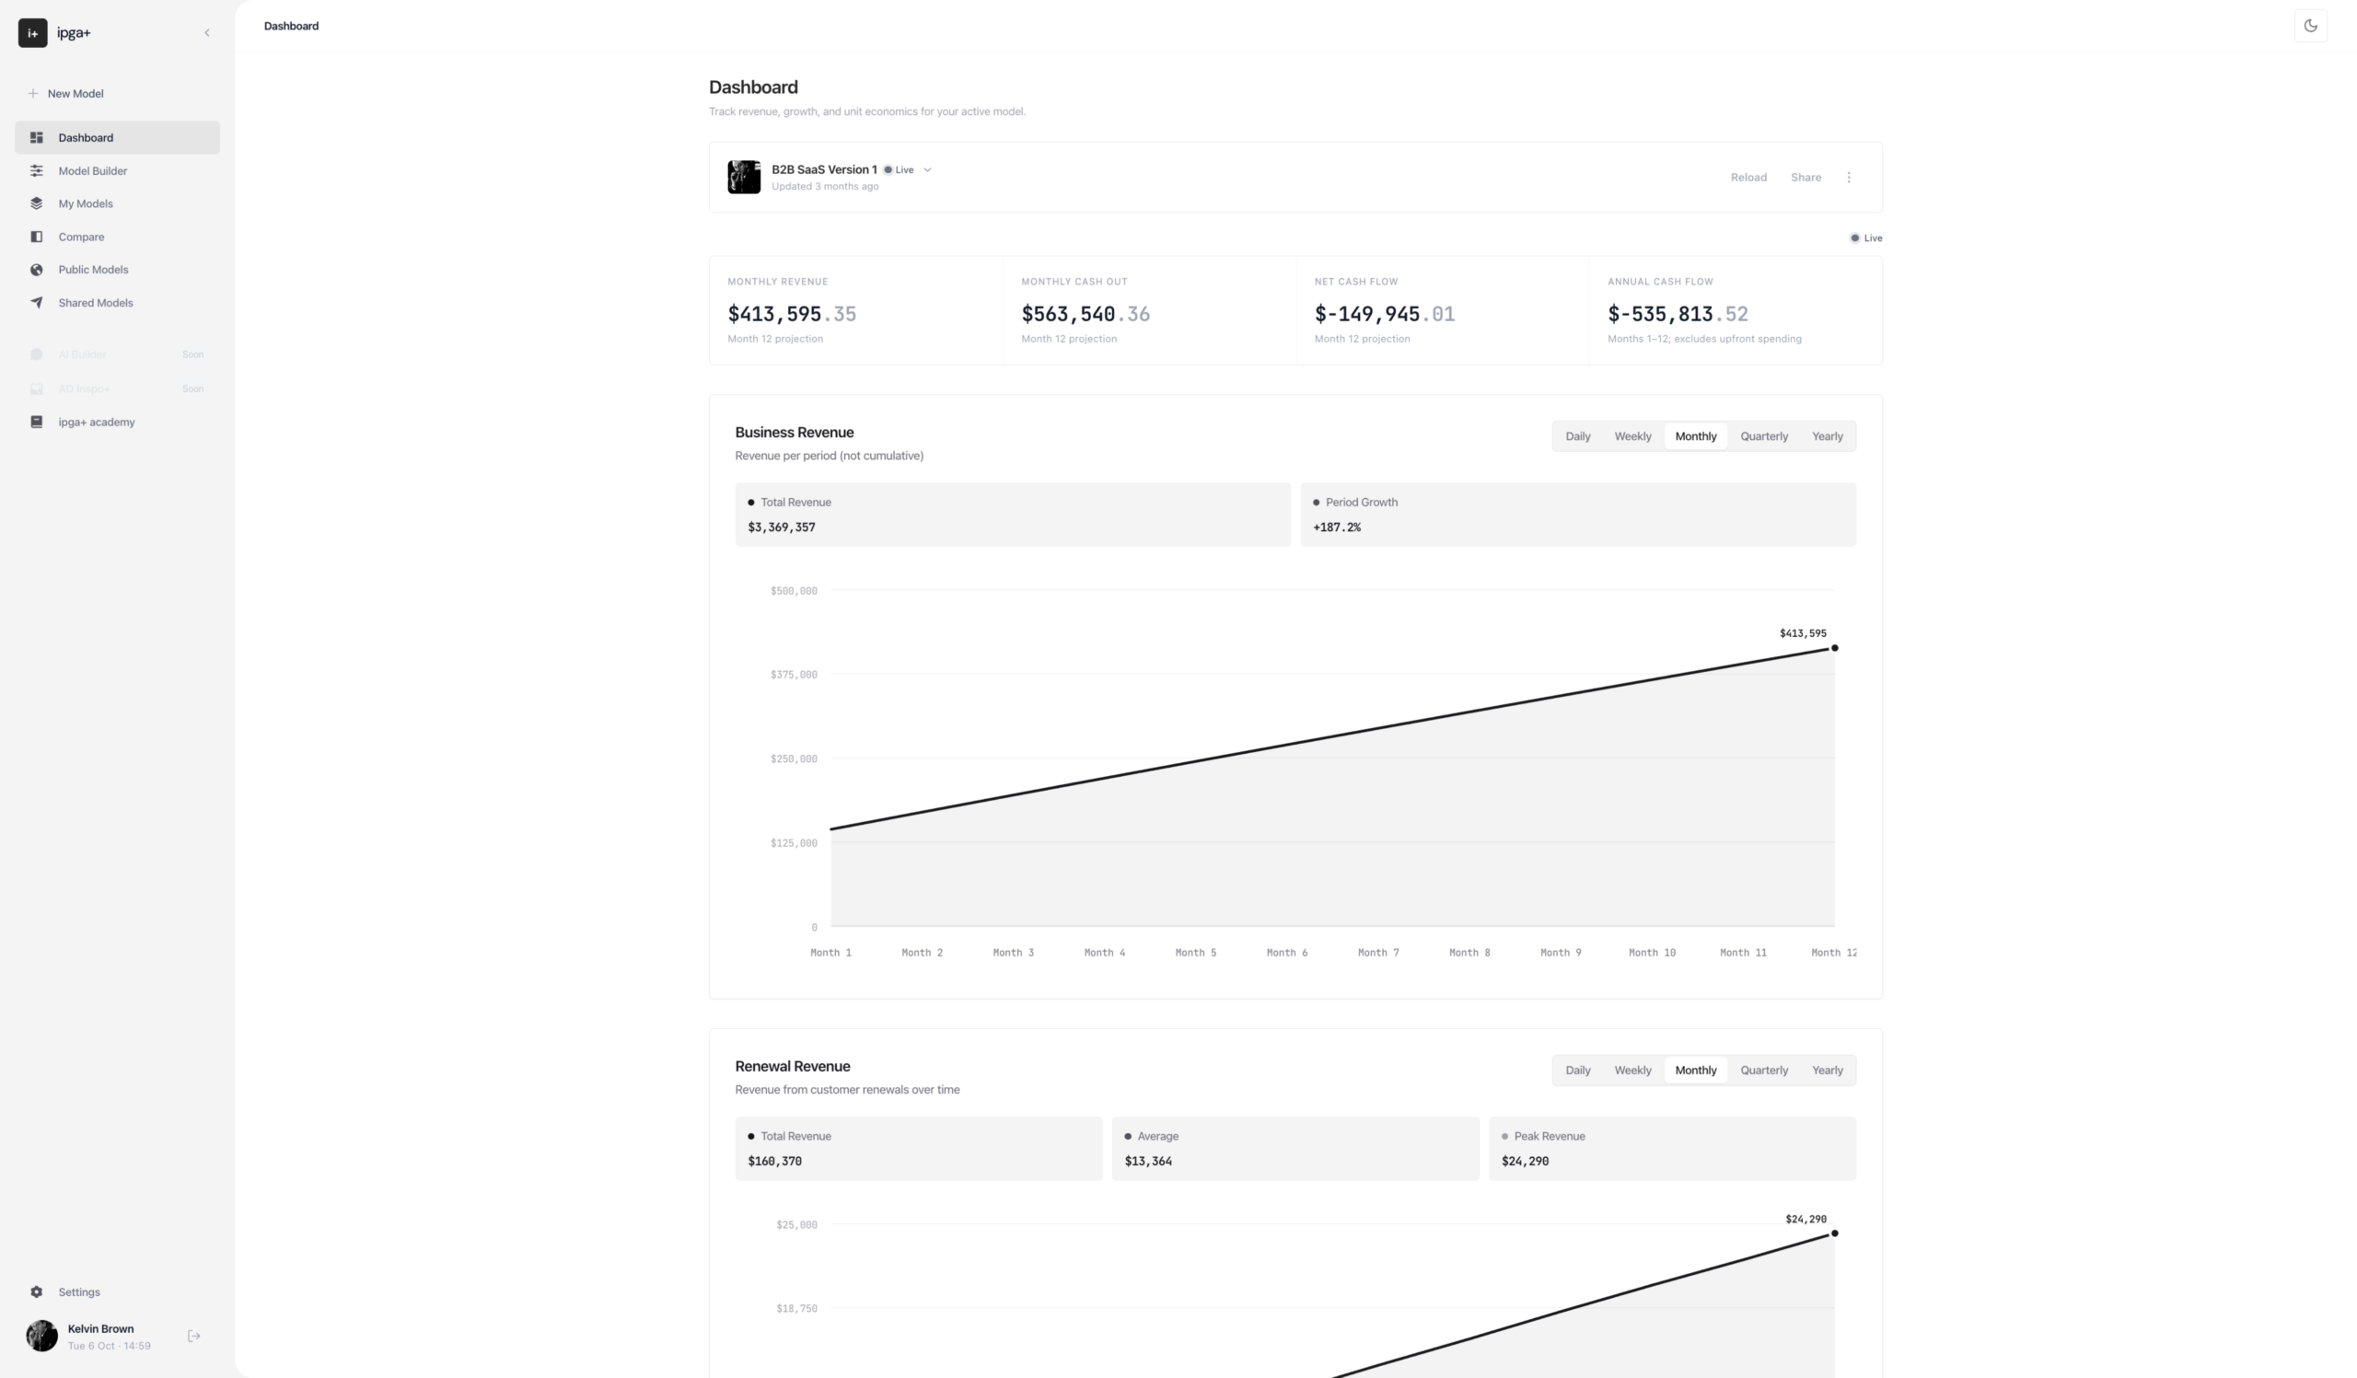
Task: Click the ipga+ logo icon
Action: (x=33, y=33)
